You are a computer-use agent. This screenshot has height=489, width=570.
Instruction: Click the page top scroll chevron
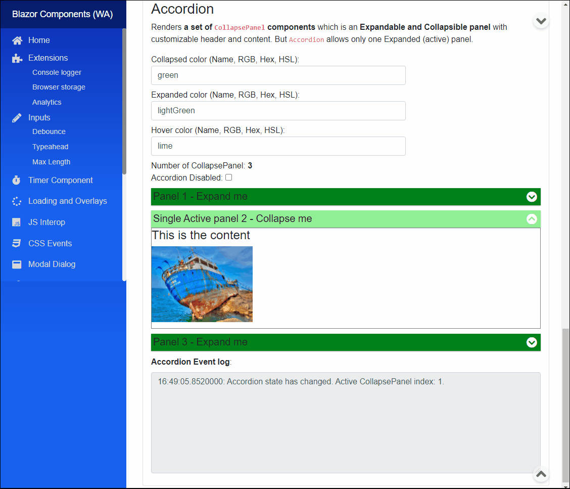541,21
